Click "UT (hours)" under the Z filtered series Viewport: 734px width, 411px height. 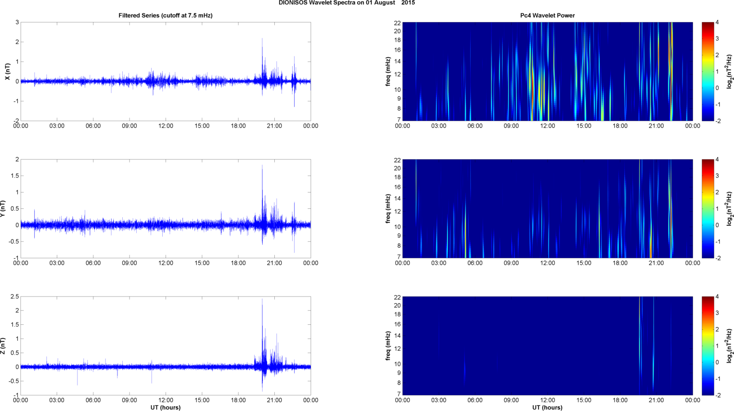click(166, 407)
